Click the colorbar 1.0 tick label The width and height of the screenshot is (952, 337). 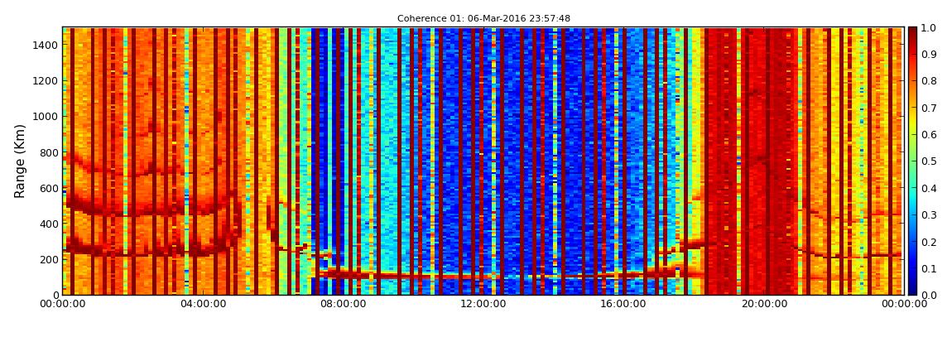(930, 28)
